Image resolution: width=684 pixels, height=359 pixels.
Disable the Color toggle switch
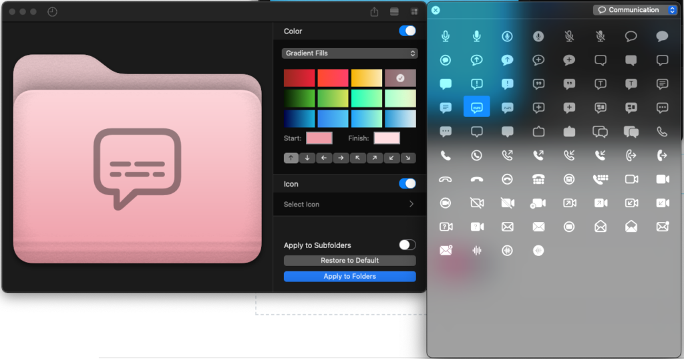(407, 31)
